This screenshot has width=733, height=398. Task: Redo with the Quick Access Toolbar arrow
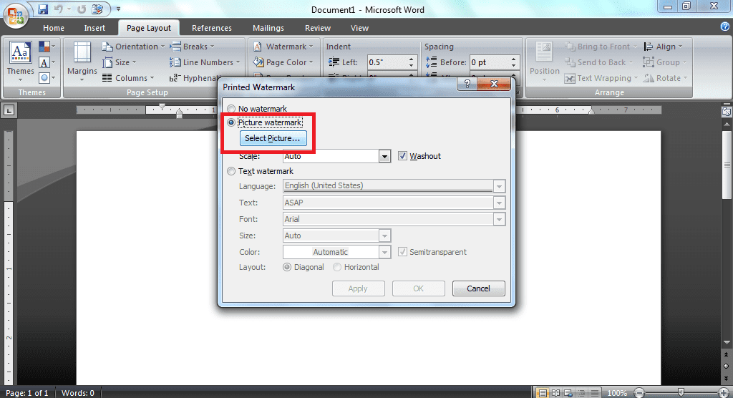tap(82, 9)
